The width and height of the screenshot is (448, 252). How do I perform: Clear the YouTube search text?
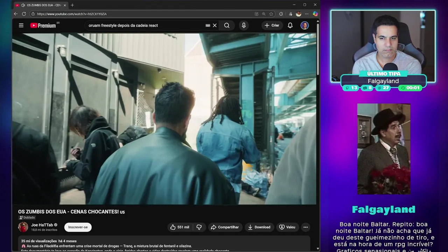(x=215, y=26)
